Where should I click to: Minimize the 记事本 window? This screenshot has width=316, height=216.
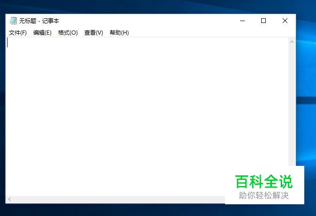[x=242, y=21]
